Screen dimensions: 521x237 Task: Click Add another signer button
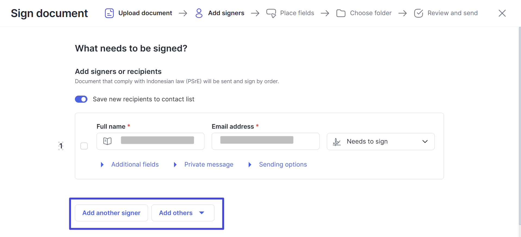coord(111,213)
